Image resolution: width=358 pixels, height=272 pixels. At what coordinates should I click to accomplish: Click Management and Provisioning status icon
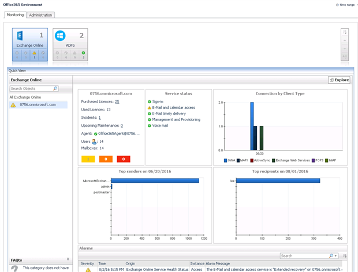tap(150, 120)
